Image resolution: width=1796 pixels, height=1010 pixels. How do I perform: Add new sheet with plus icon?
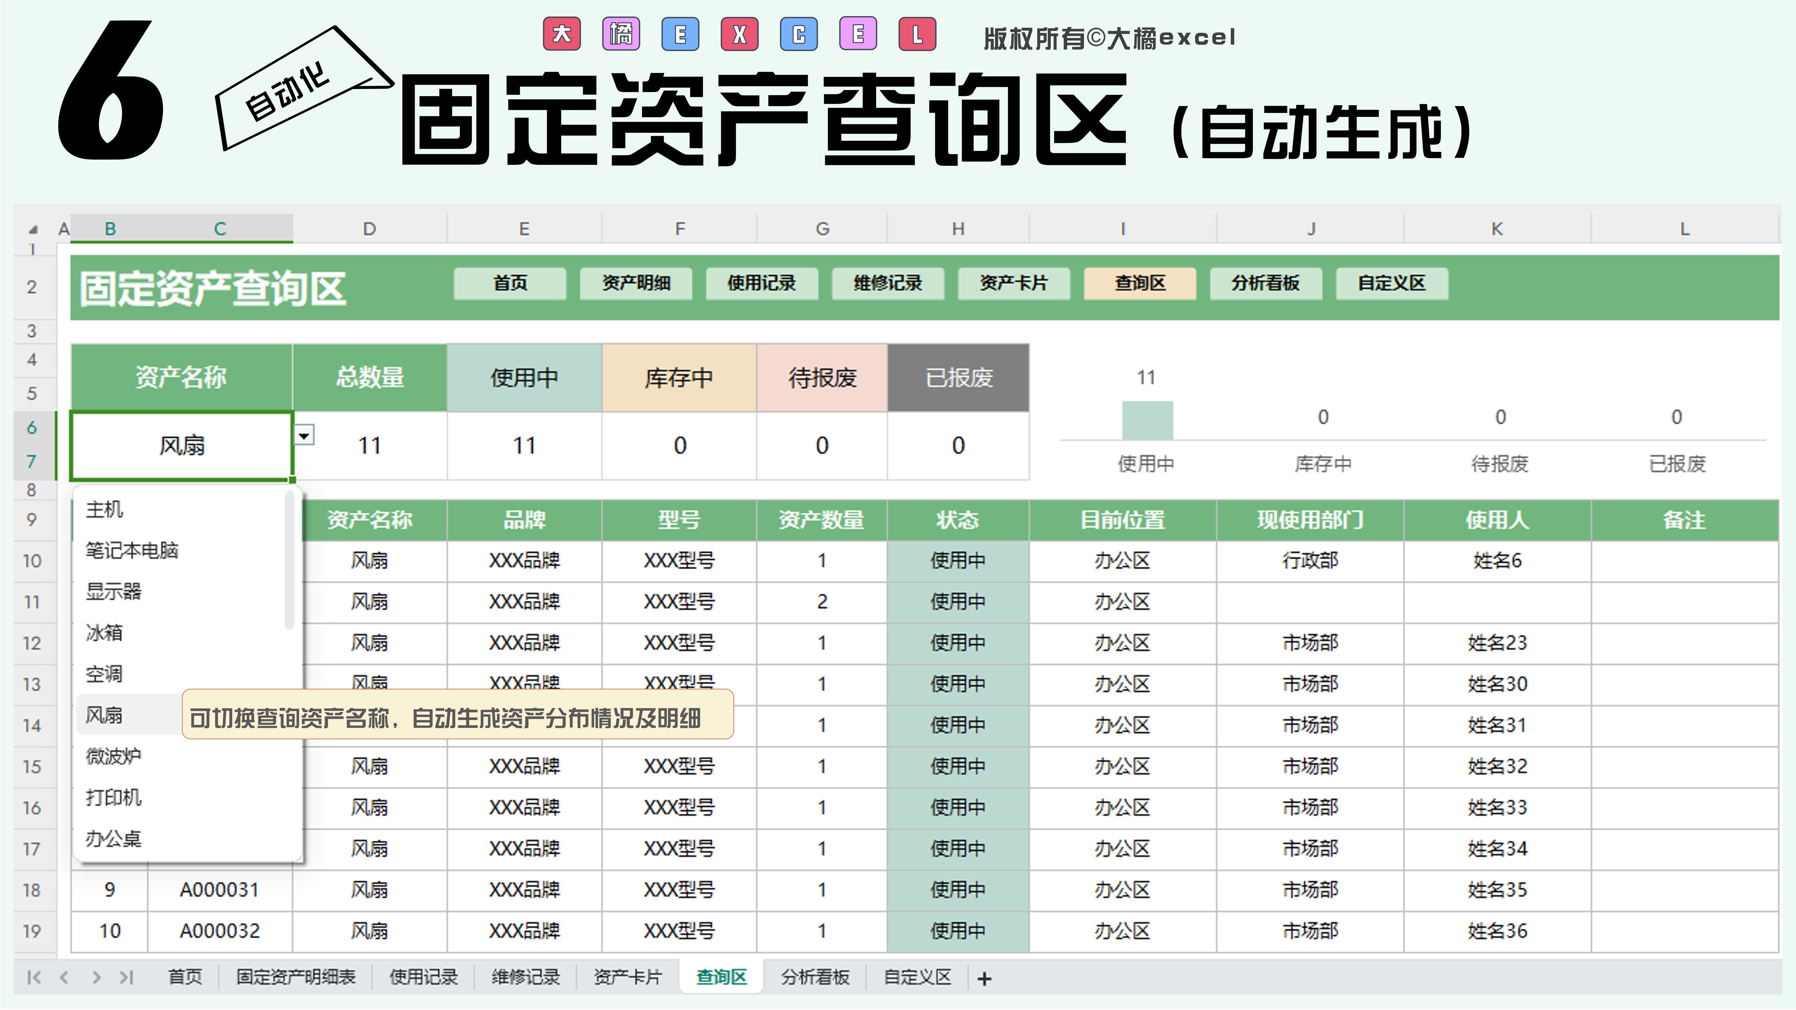[x=984, y=979]
